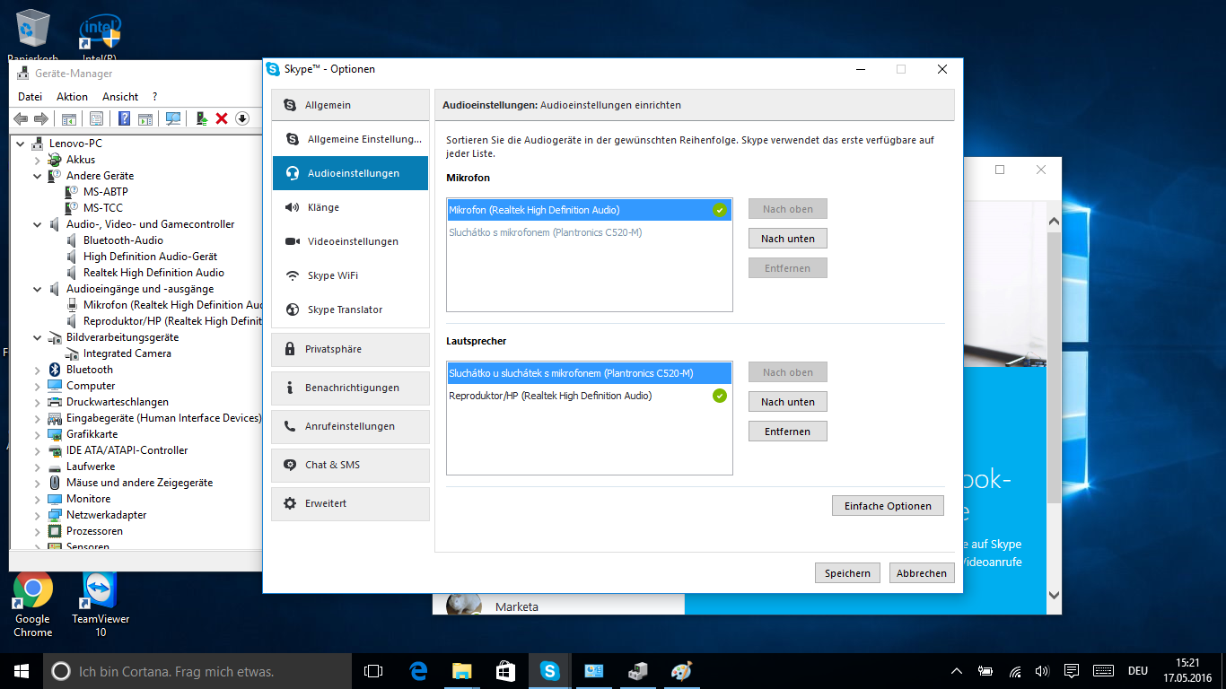This screenshot has height=689, width=1226.
Task: Click the disable device down-arrow icon
Action: coord(241,118)
